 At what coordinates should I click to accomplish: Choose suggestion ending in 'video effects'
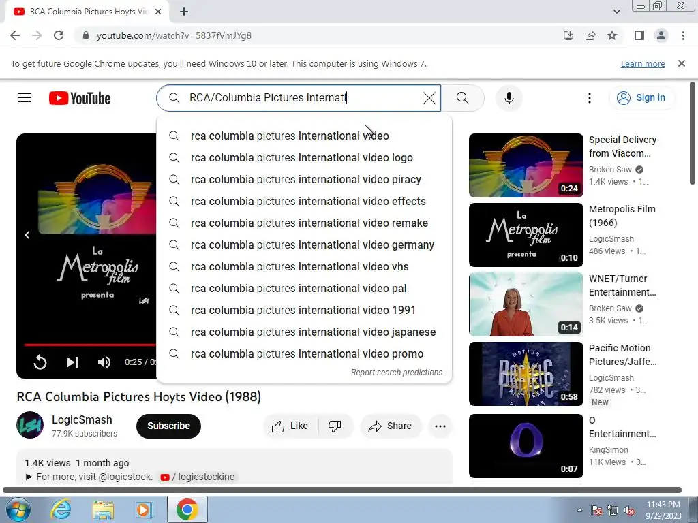[x=304, y=201]
